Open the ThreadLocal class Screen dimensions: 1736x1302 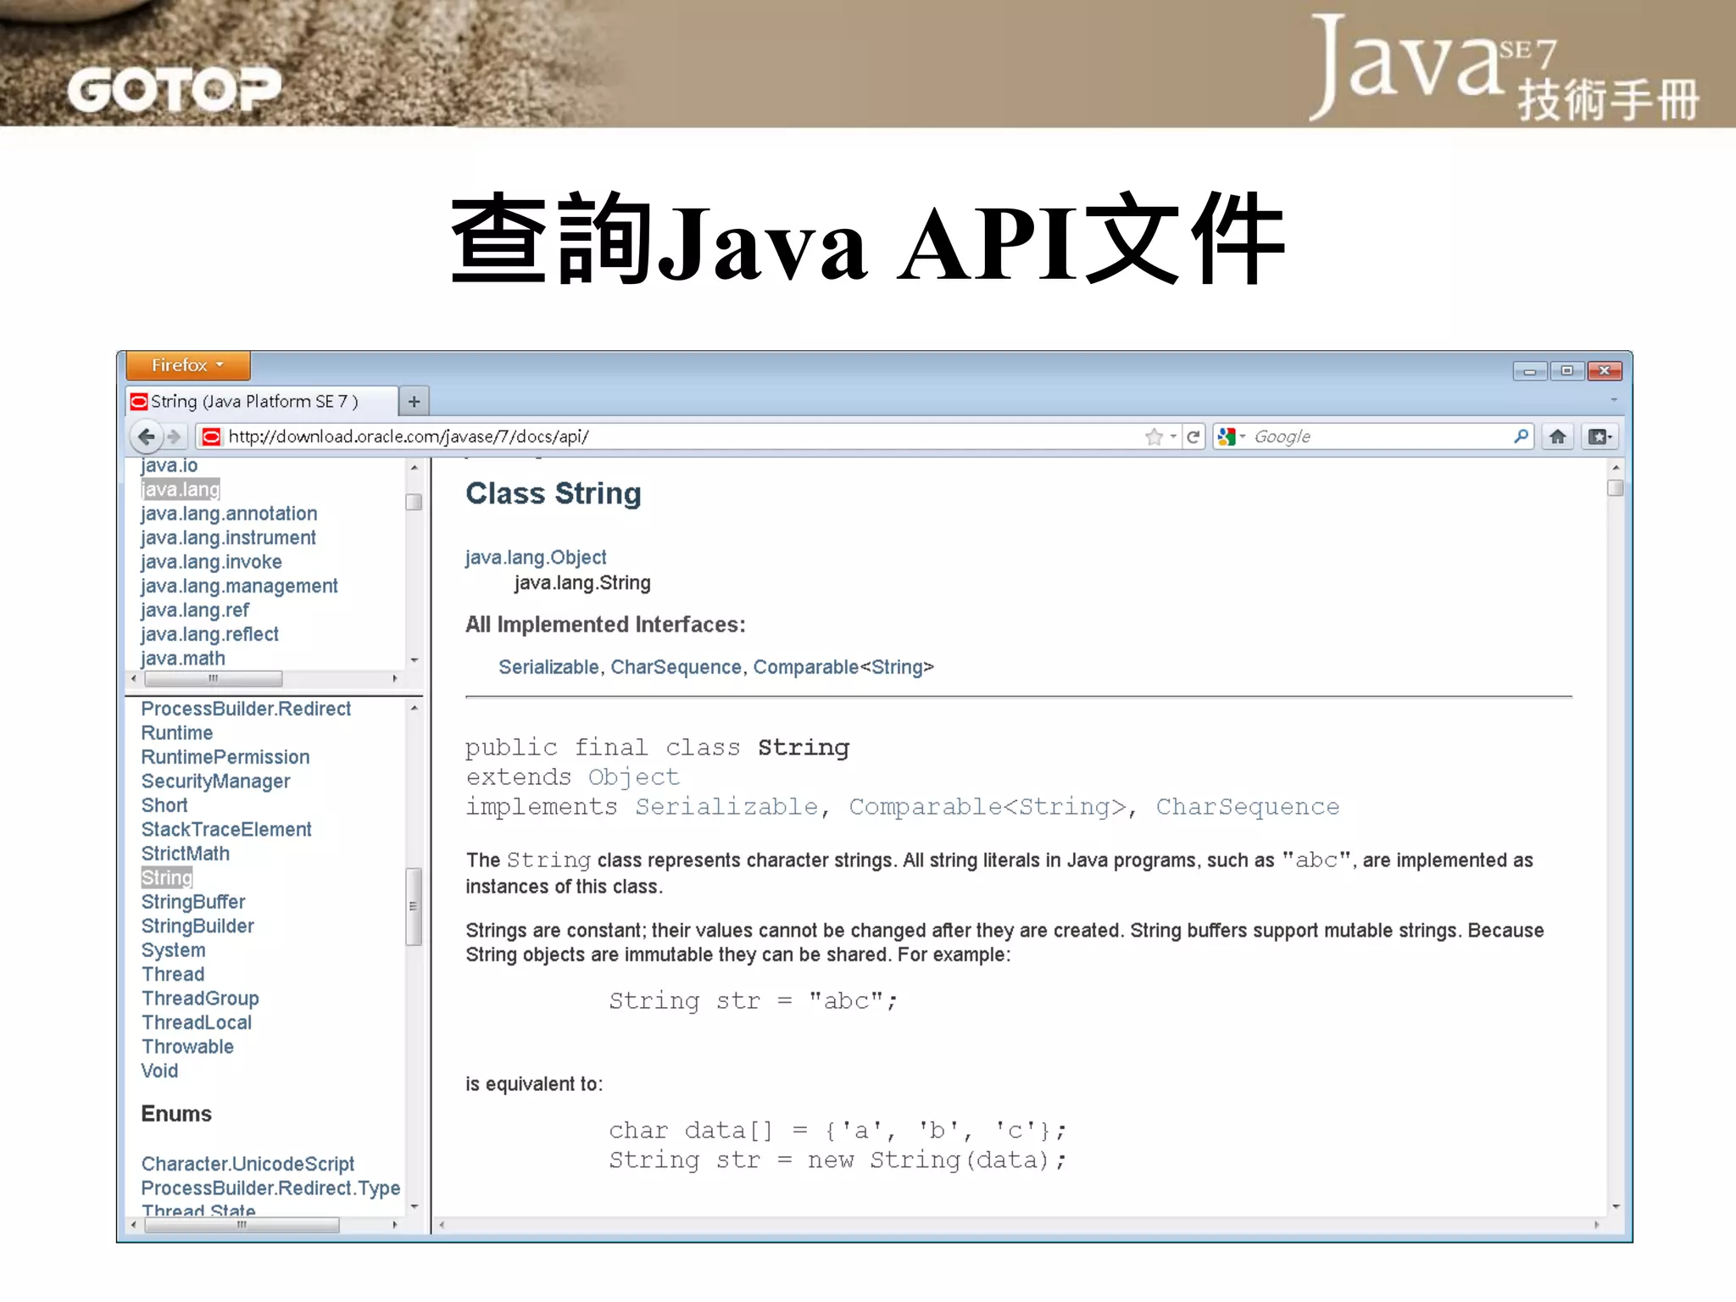[197, 1023]
